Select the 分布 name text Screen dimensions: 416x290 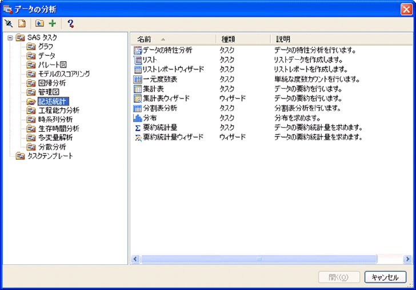coord(150,118)
